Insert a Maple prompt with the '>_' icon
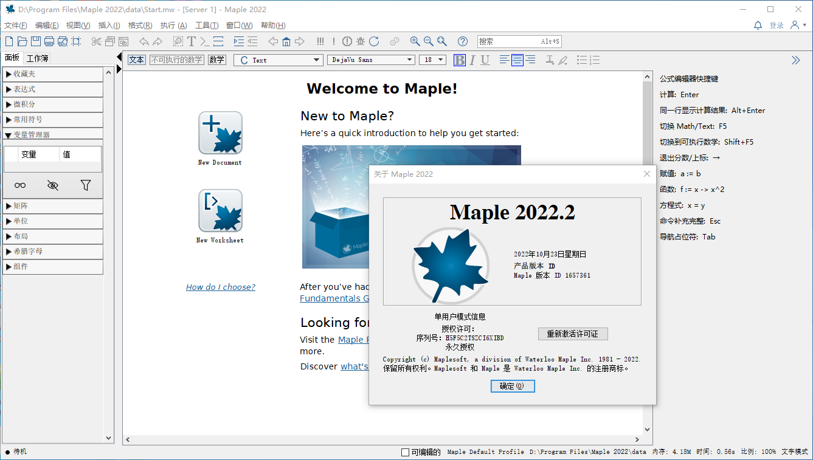Image resolution: width=813 pixels, height=460 pixels. [x=205, y=41]
